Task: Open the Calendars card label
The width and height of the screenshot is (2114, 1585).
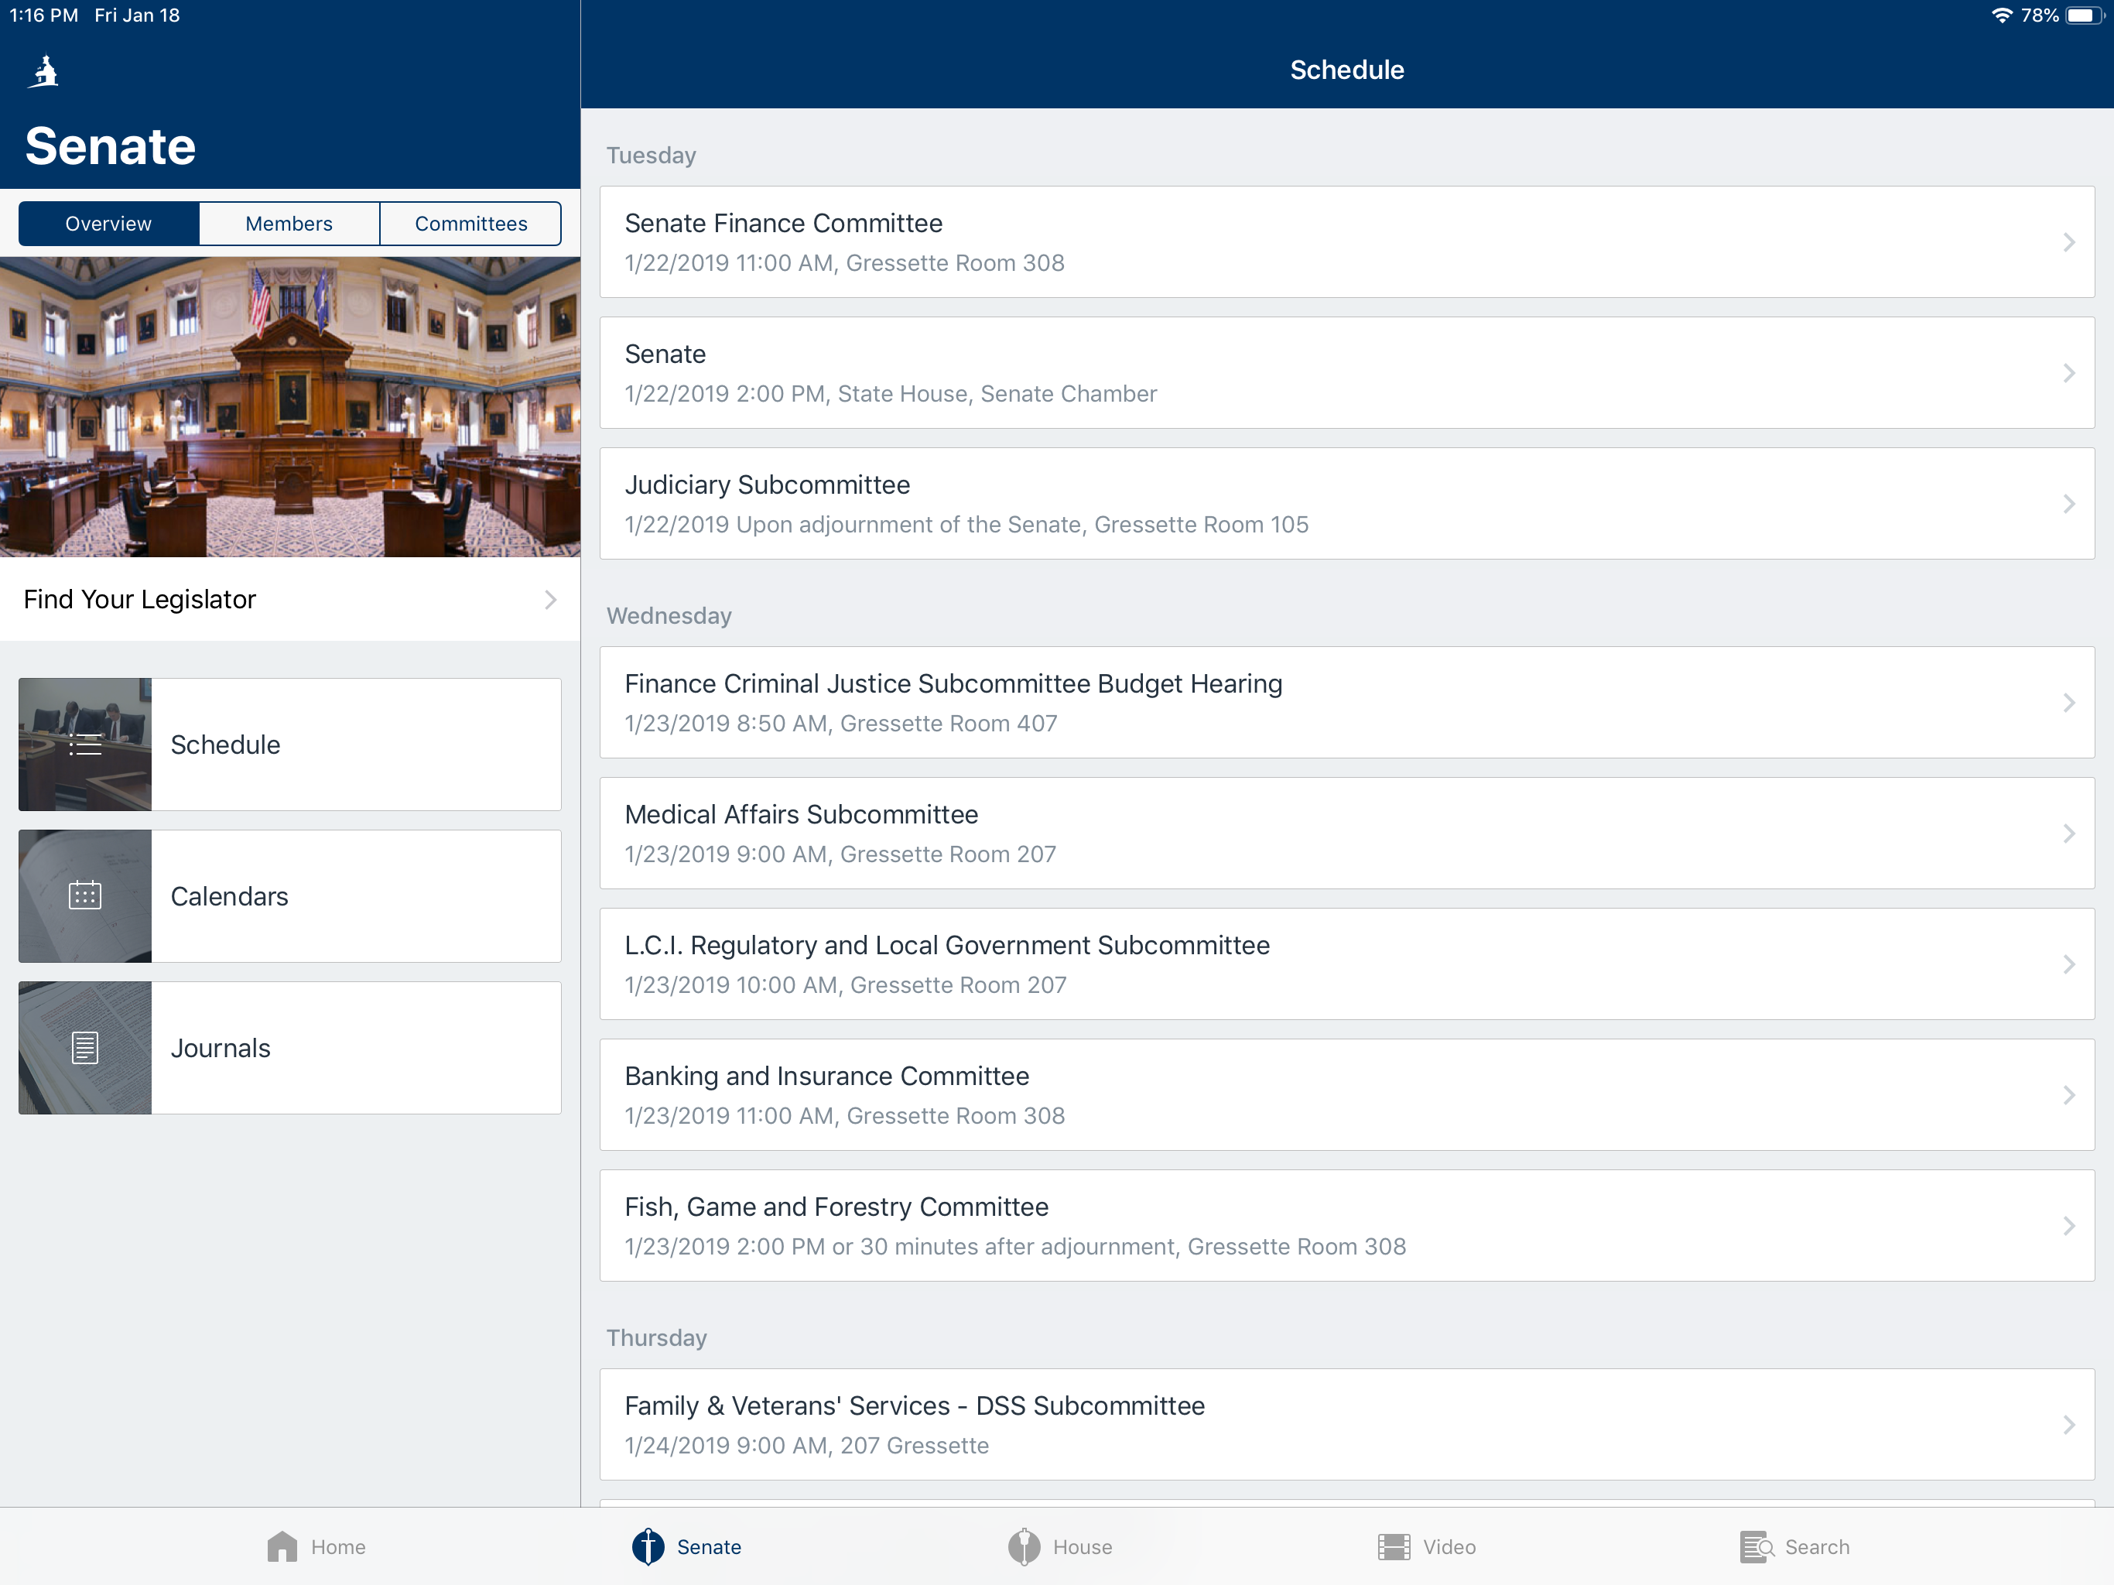Action: pyautogui.click(x=229, y=895)
